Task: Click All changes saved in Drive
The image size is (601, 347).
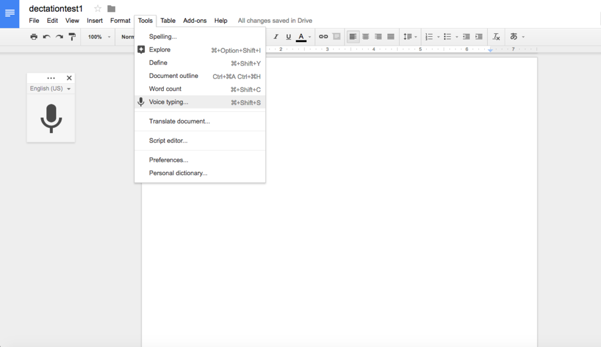Action: [275, 21]
